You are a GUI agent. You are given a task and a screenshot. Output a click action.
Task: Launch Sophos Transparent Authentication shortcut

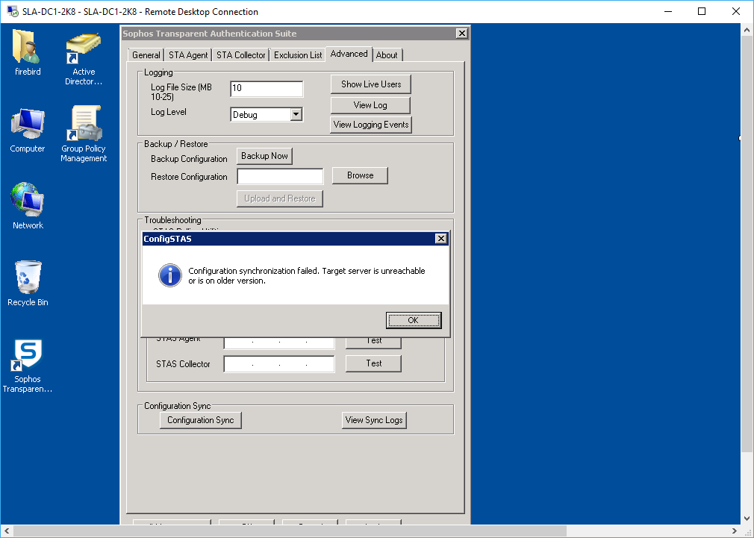(28, 366)
